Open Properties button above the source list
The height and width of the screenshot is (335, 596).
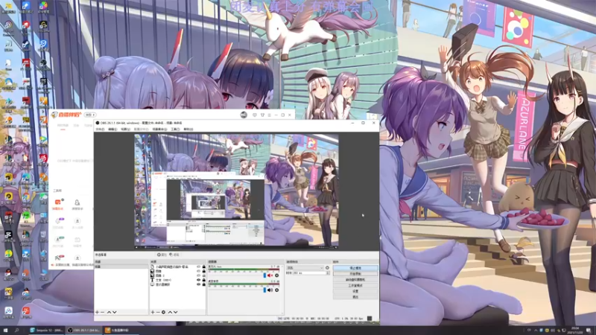click(162, 255)
